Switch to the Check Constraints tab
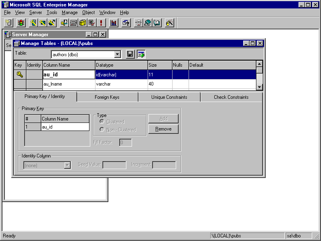Screen dimensions: 321x241 pos(231,97)
